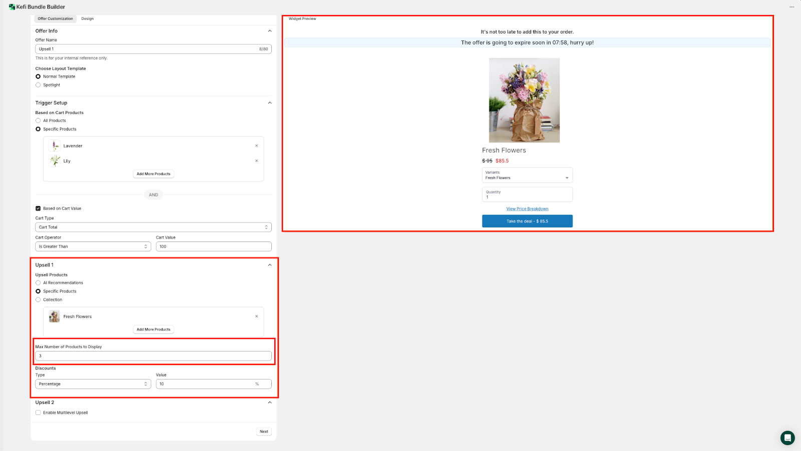
Task: Switch to the Design tab
Action: [x=88, y=19]
